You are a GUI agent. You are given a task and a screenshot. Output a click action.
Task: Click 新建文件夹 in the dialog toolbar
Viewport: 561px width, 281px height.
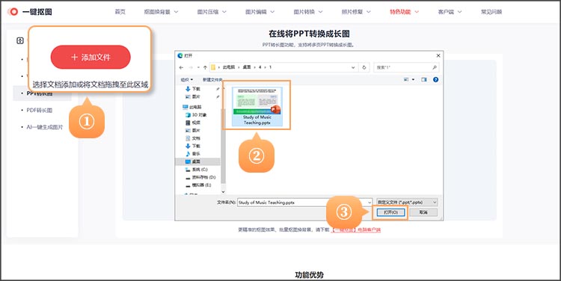coord(212,80)
